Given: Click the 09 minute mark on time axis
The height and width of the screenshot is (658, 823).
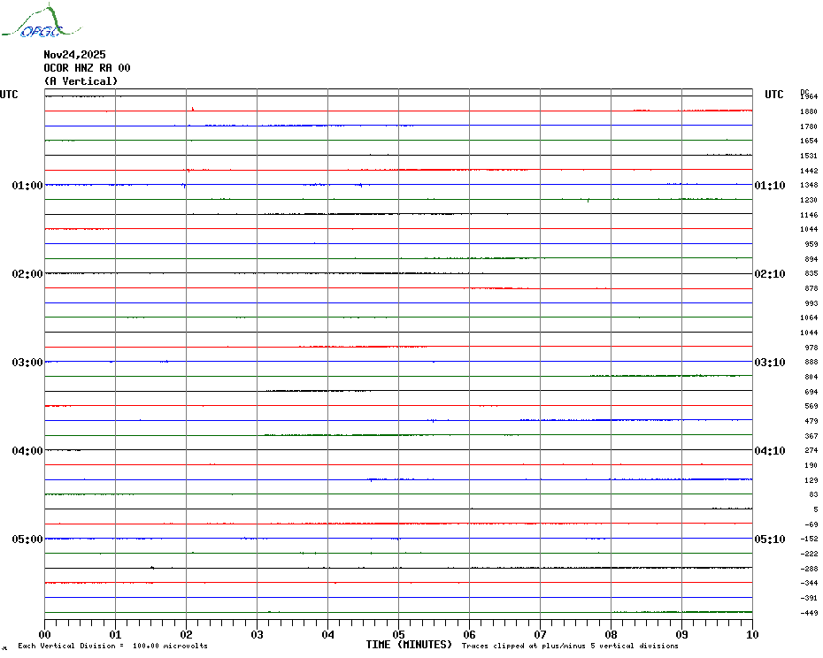Looking at the screenshot, I should 681,634.
